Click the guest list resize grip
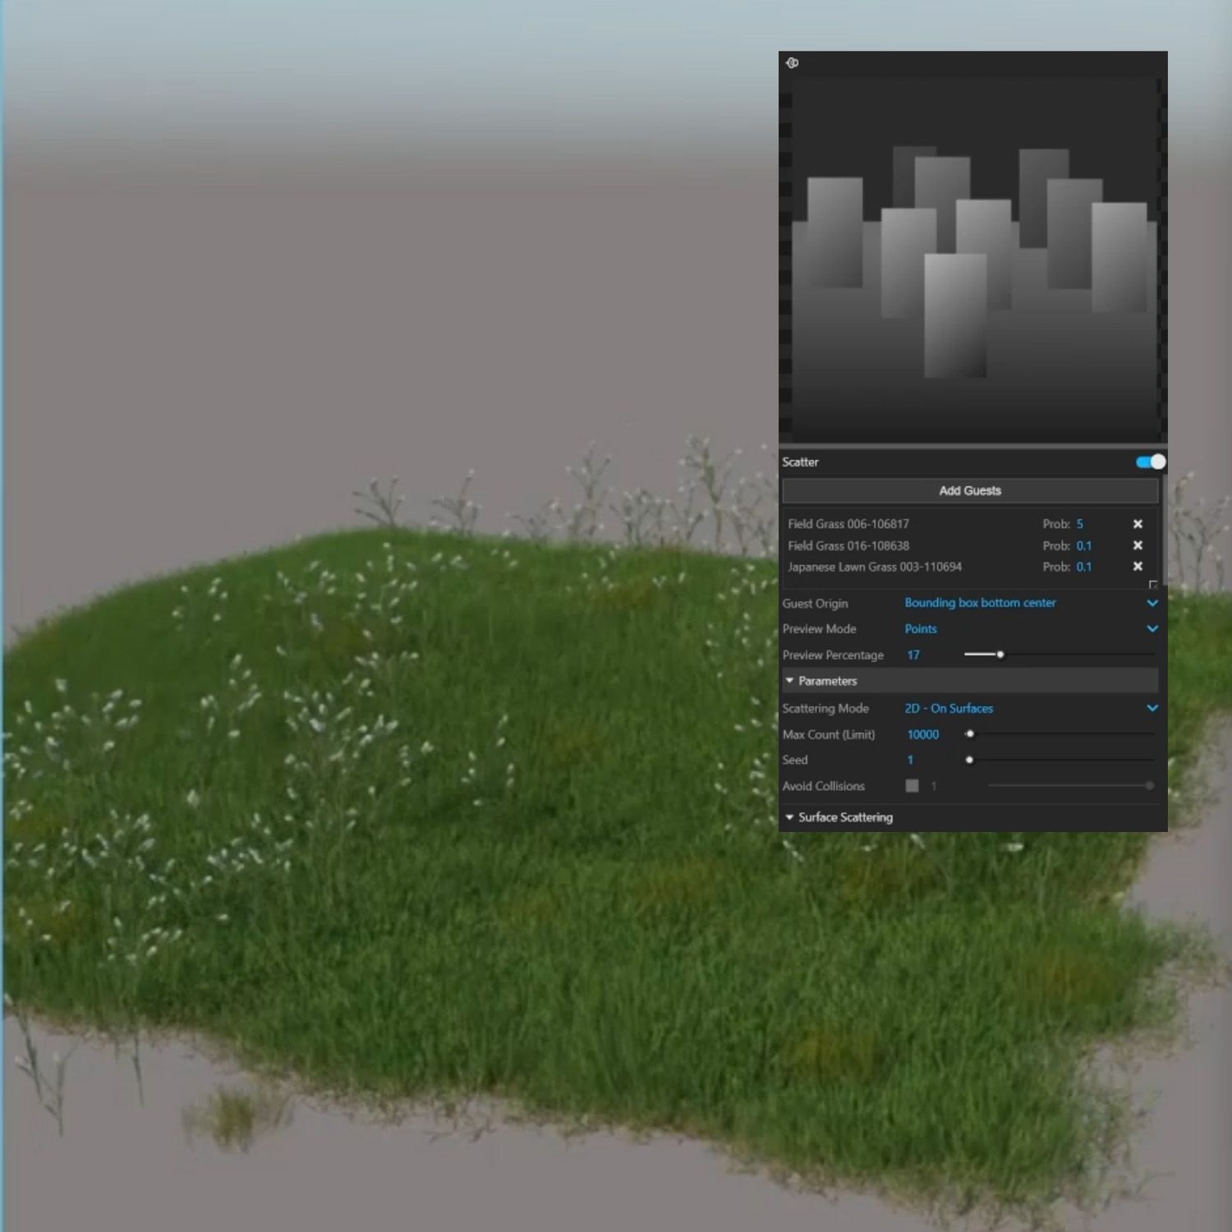This screenshot has width=1232, height=1232. (1152, 584)
